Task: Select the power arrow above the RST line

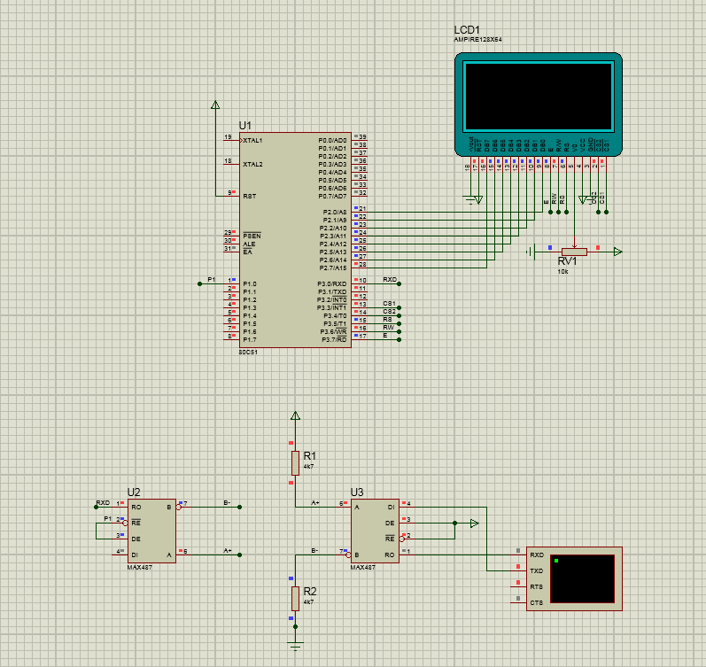Action: pyautogui.click(x=215, y=106)
